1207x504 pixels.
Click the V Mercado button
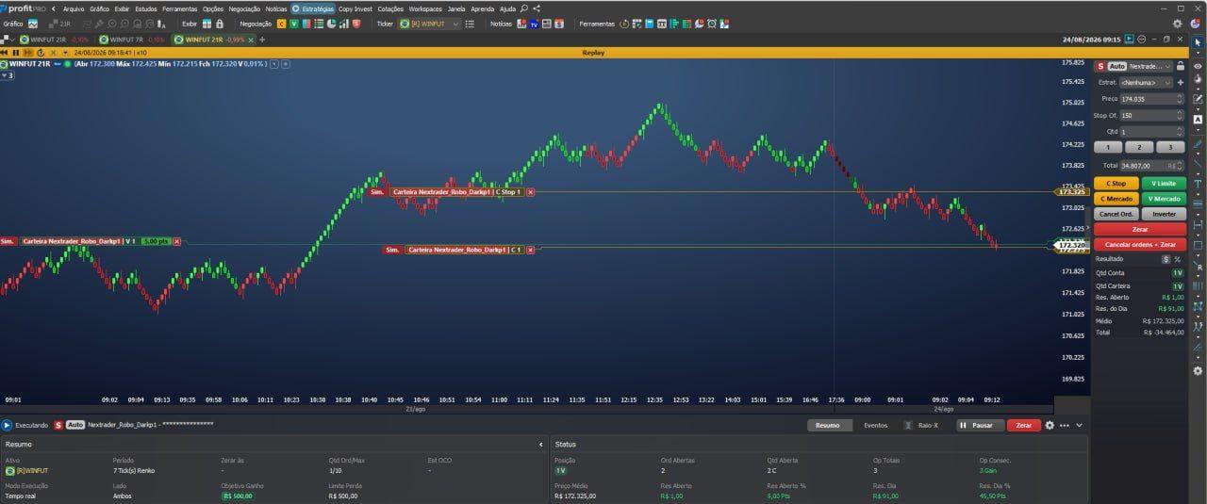click(1164, 199)
